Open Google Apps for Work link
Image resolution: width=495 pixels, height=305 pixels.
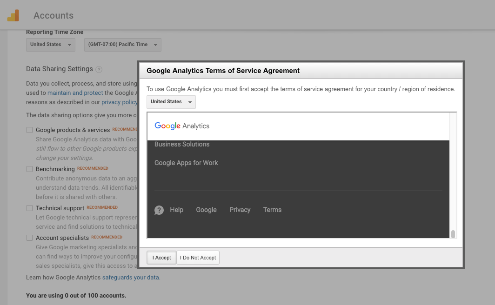click(x=186, y=163)
